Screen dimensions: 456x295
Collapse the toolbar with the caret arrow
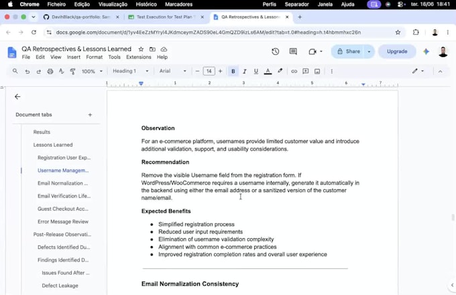pos(441,72)
